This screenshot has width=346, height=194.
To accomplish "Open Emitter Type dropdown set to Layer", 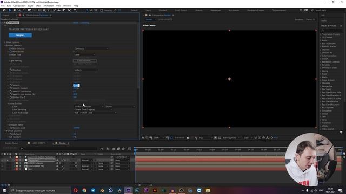I will point(84,54).
